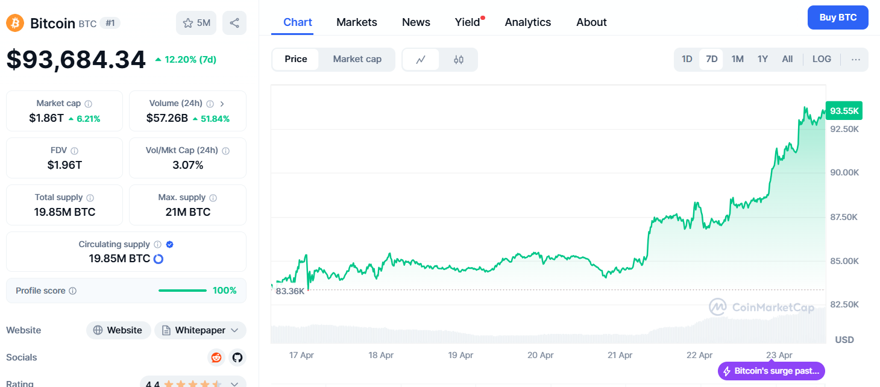Click the circulating supply progress ring

click(159, 259)
